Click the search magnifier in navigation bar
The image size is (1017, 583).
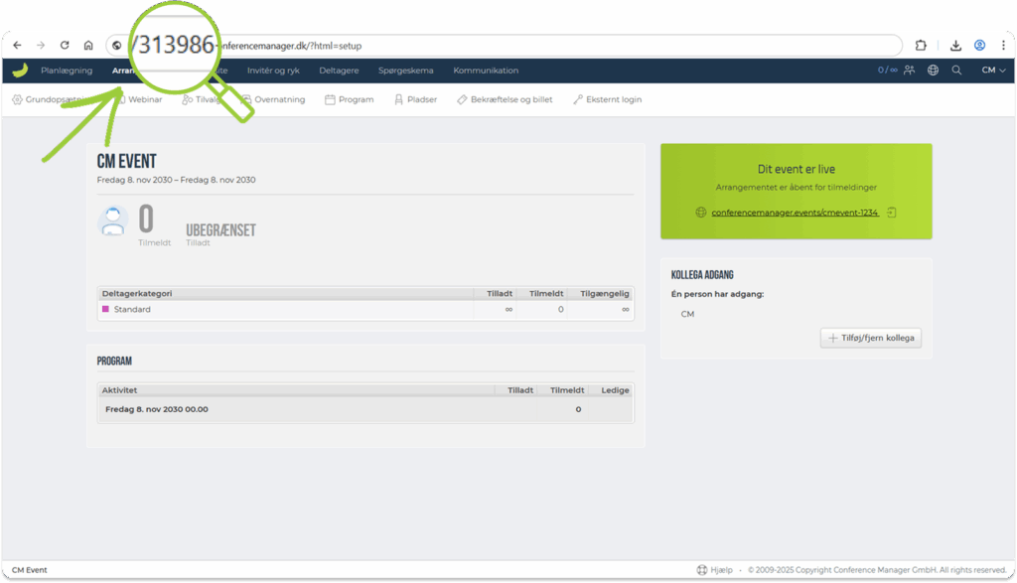[x=956, y=71]
